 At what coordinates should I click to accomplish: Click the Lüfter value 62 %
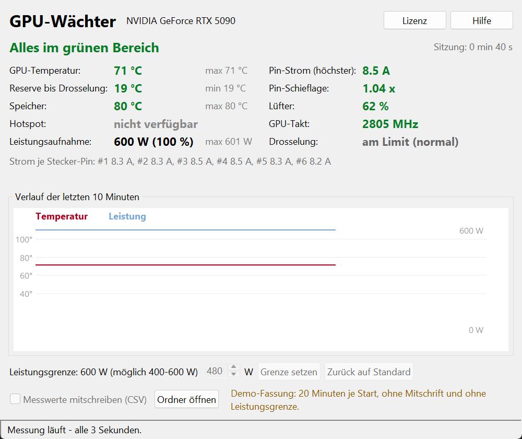pos(375,106)
